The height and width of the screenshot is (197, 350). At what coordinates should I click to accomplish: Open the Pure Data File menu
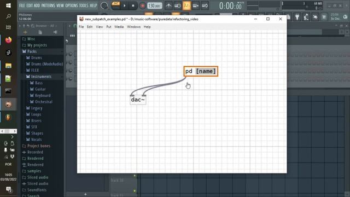(x=81, y=27)
